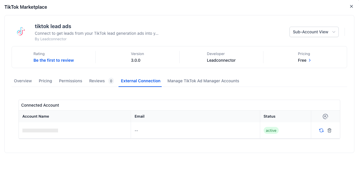Click the app description text

[x=97, y=33]
